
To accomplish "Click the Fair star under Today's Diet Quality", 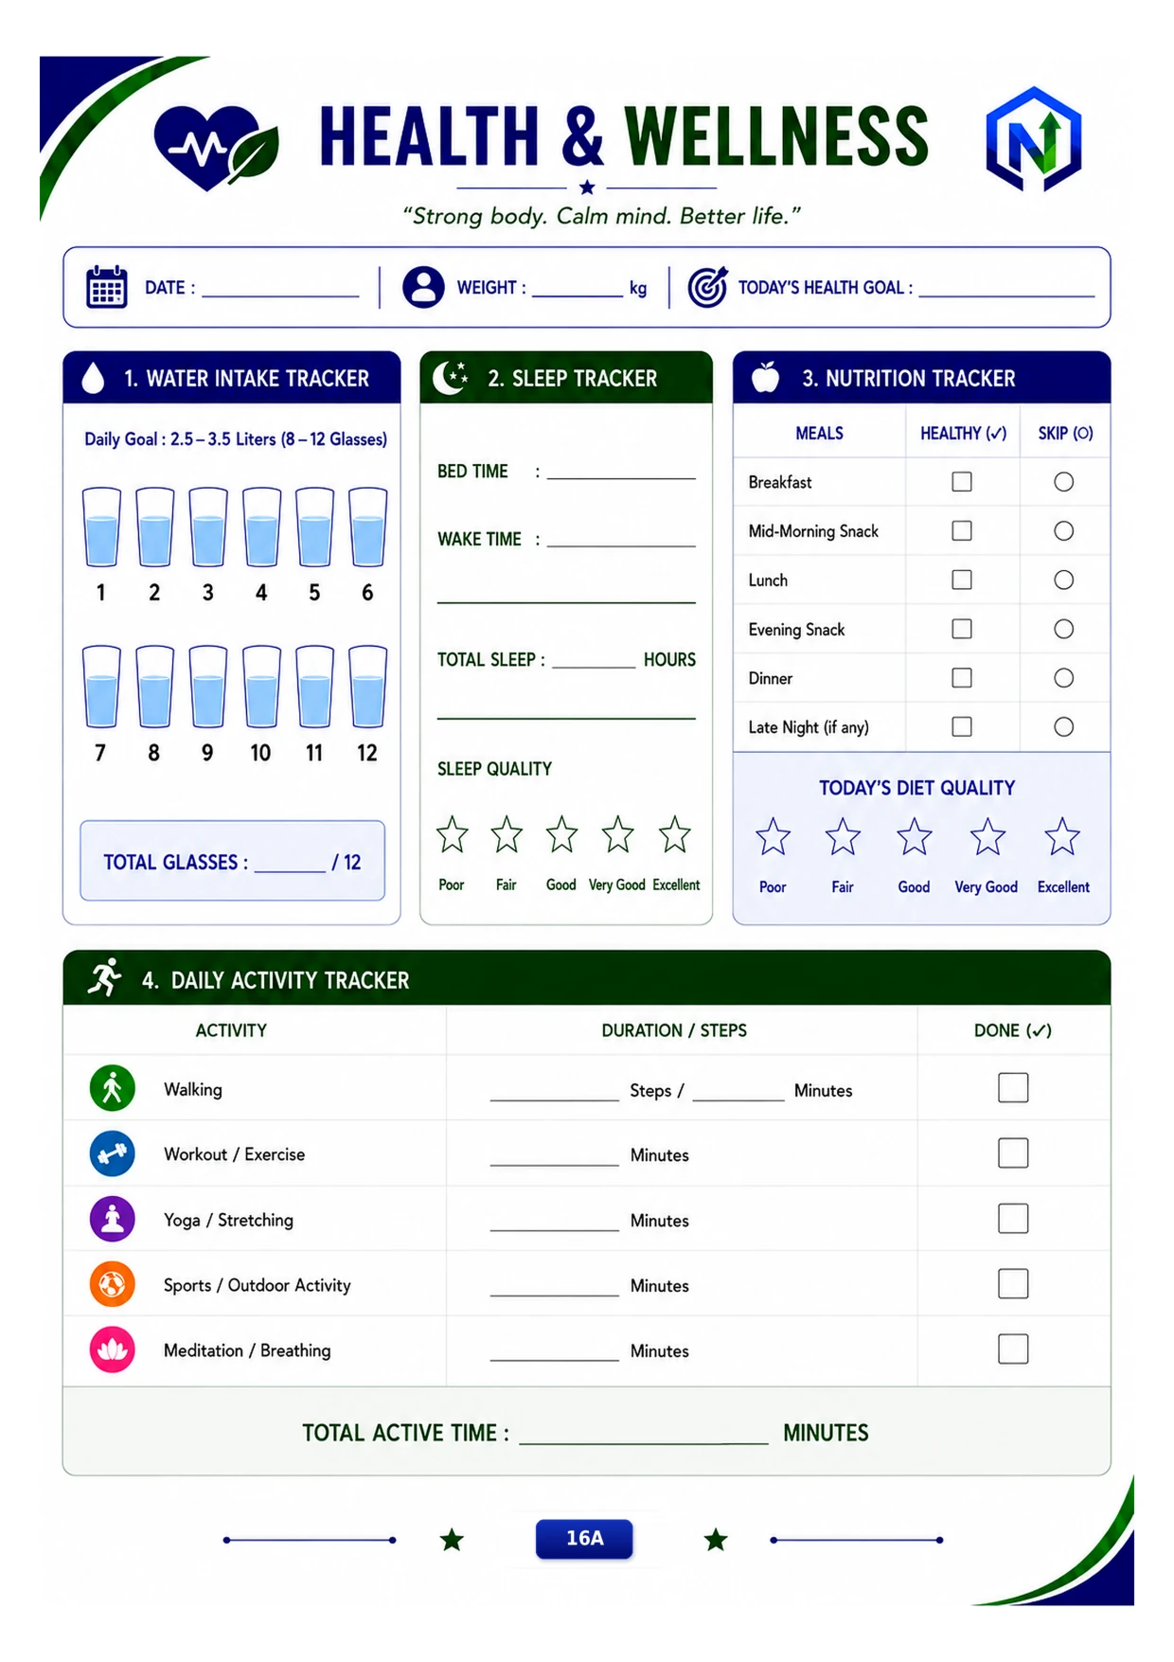I will 843,837.
